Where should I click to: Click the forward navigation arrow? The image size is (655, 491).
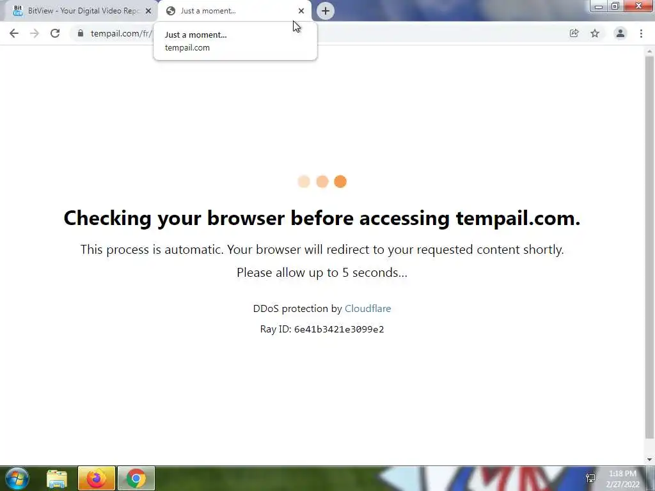[x=35, y=33]
